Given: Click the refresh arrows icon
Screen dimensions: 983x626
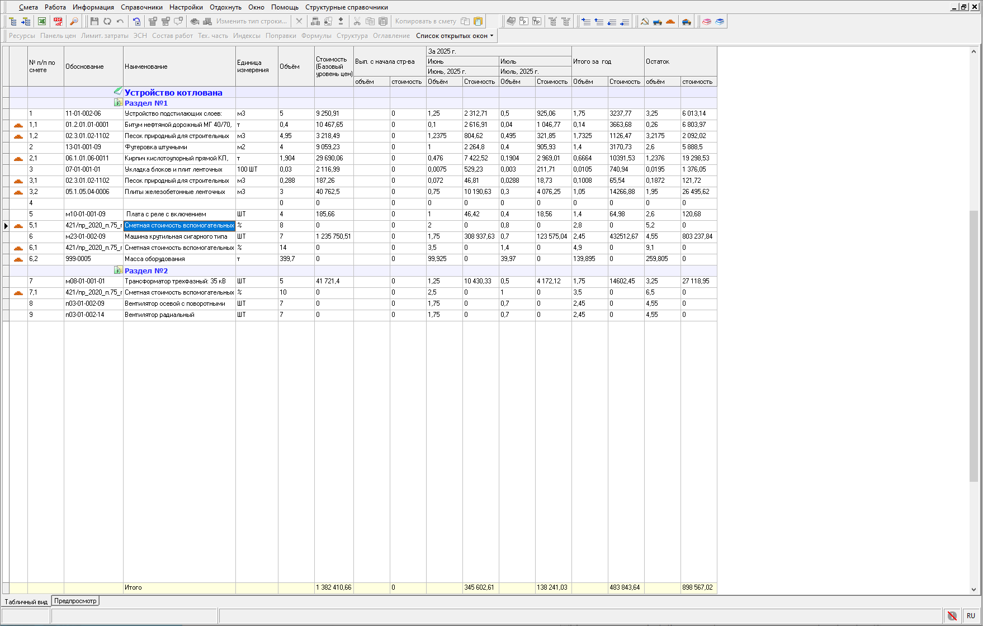Looking at the screenshot, I should point(107,21).
